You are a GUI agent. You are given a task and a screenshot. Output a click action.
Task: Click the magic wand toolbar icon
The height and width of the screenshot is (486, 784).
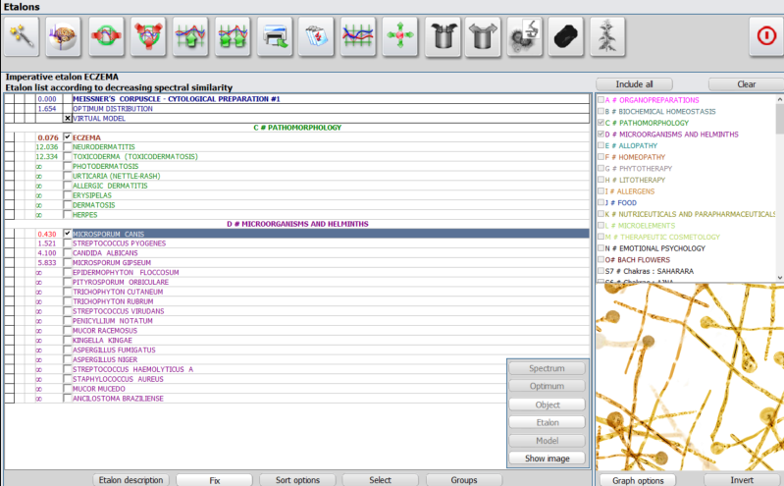tap(22, 36)
